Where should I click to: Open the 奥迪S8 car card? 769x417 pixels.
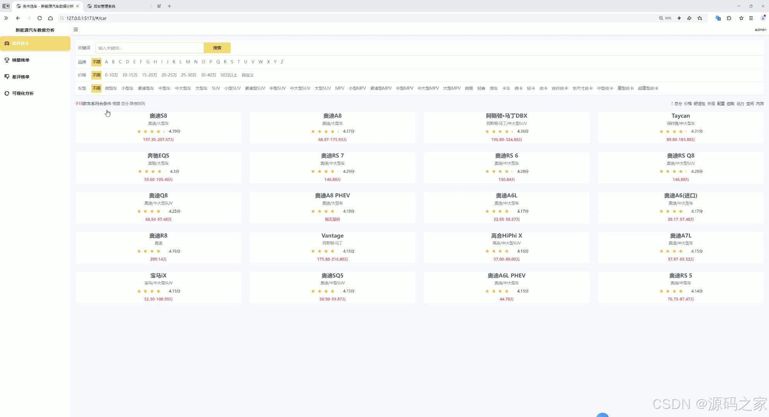click(158, 127)
